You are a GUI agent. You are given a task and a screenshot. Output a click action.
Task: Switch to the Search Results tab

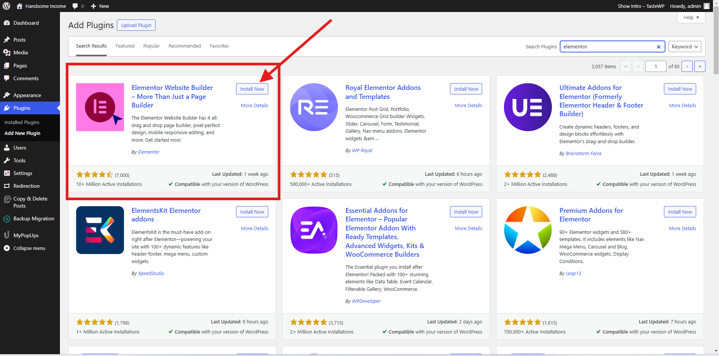tap(91, 46)
